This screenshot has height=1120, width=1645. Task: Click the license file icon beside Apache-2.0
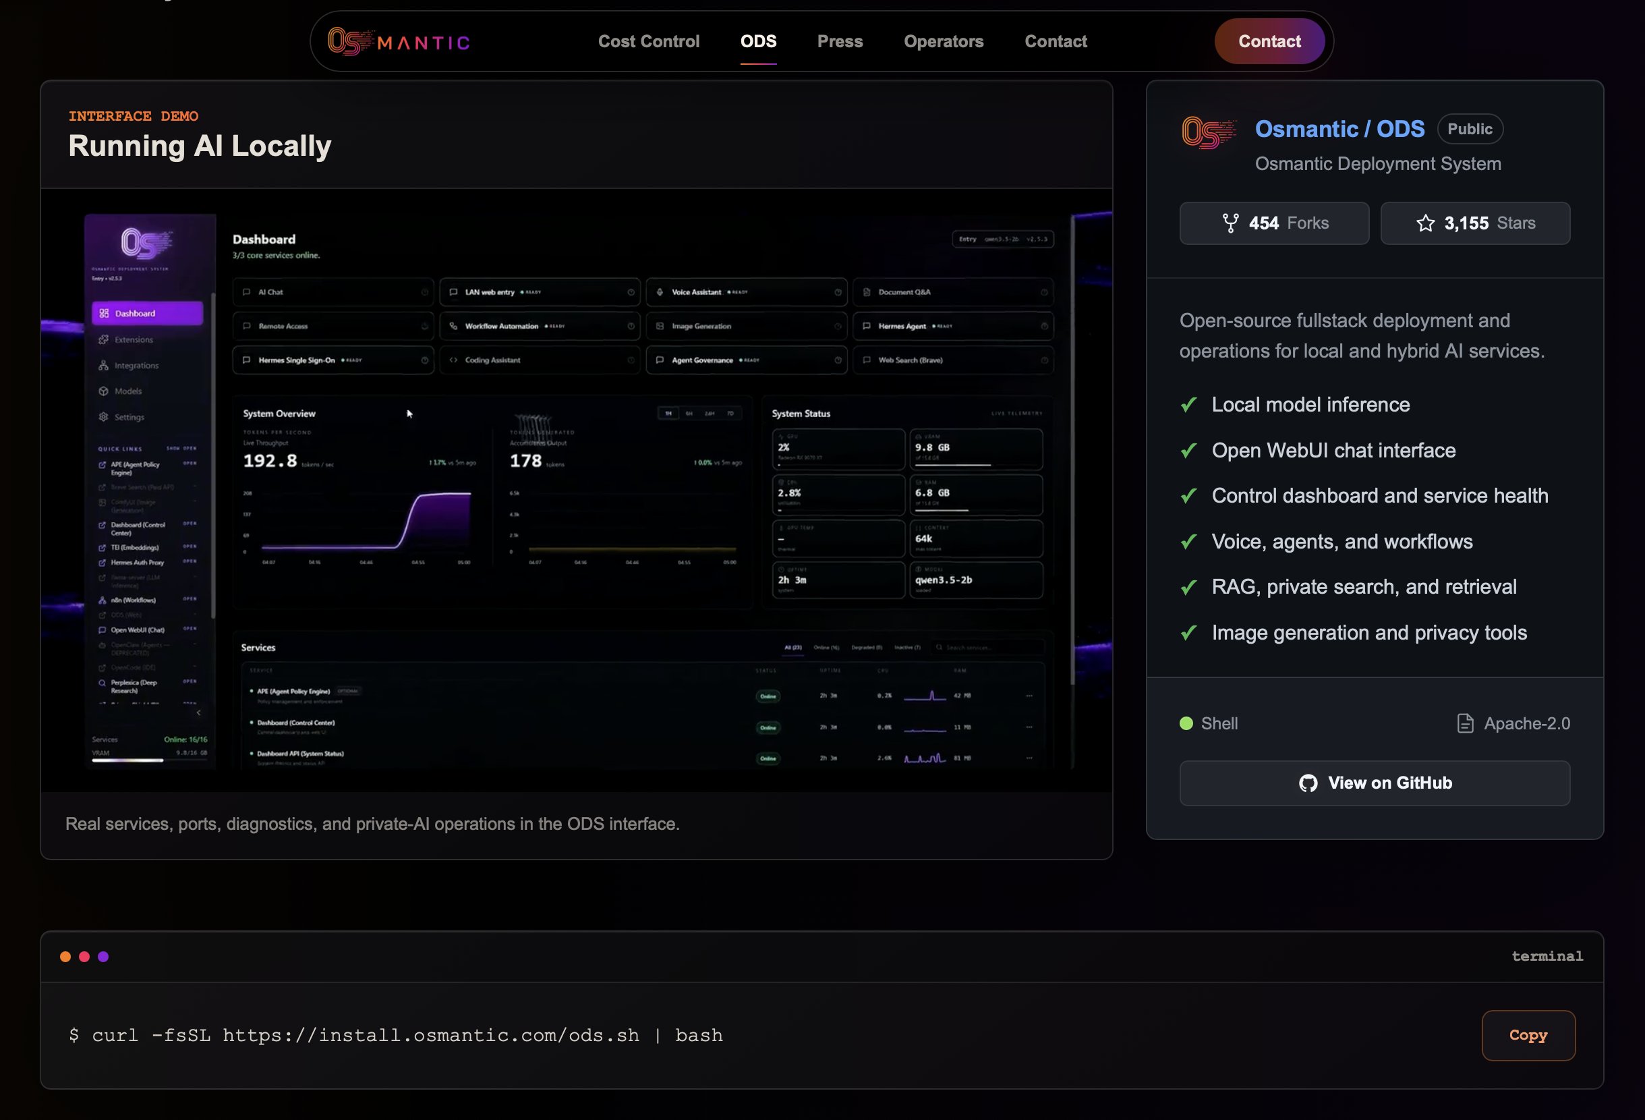click(x=1464, y=723)
